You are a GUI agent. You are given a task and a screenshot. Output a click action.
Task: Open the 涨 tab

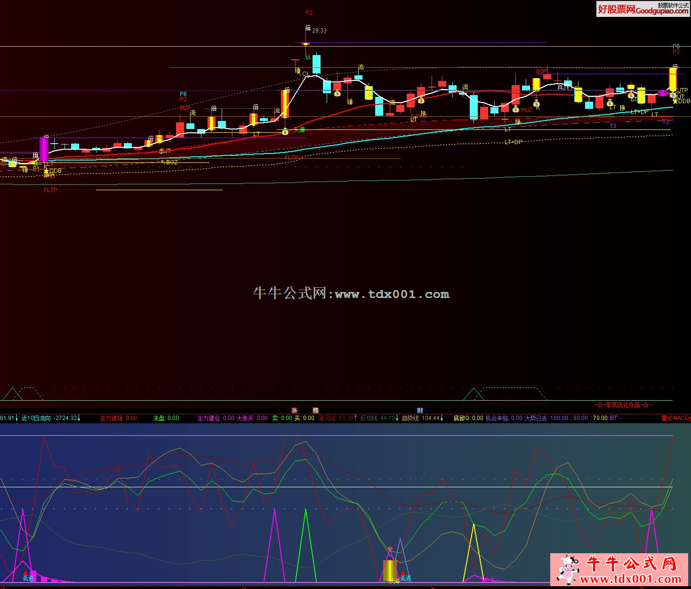(x=294, y=411)
